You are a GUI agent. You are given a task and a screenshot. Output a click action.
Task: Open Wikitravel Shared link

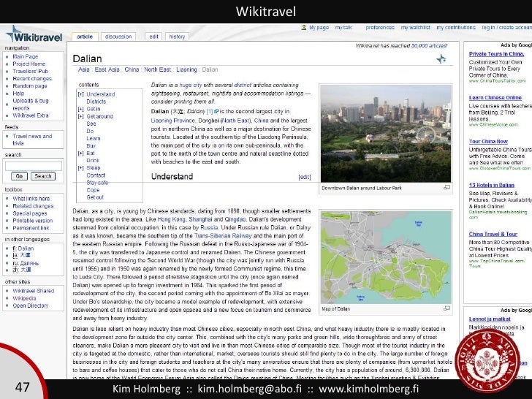point(34,291)
